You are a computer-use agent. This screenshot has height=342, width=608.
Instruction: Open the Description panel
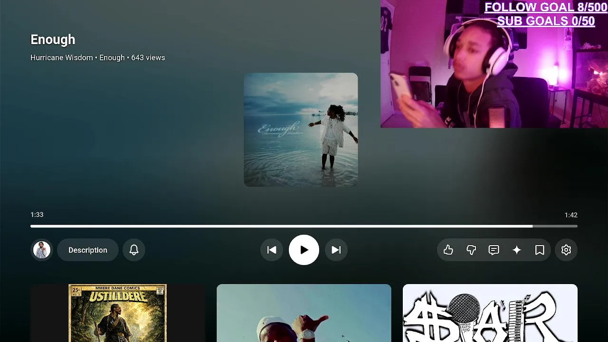tap(88, 250)
